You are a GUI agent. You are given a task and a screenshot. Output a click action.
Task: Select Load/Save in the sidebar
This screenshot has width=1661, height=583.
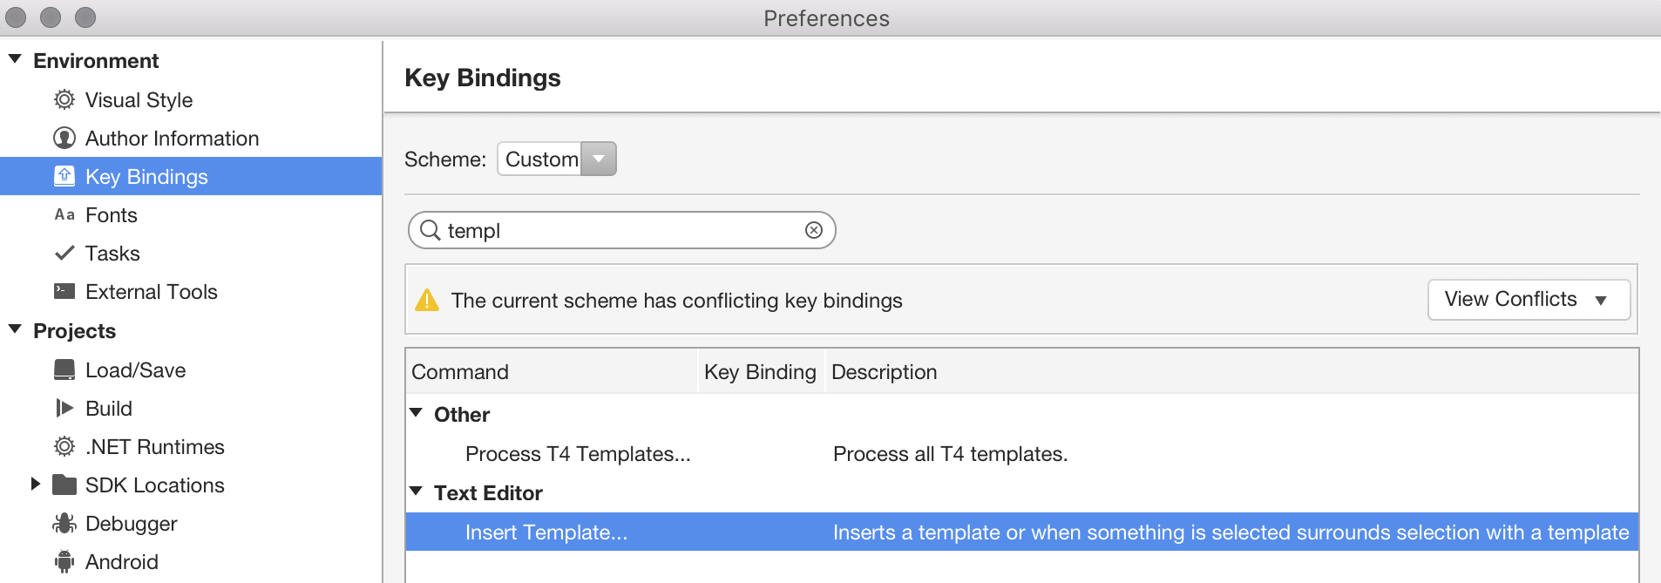click(135, 369)
